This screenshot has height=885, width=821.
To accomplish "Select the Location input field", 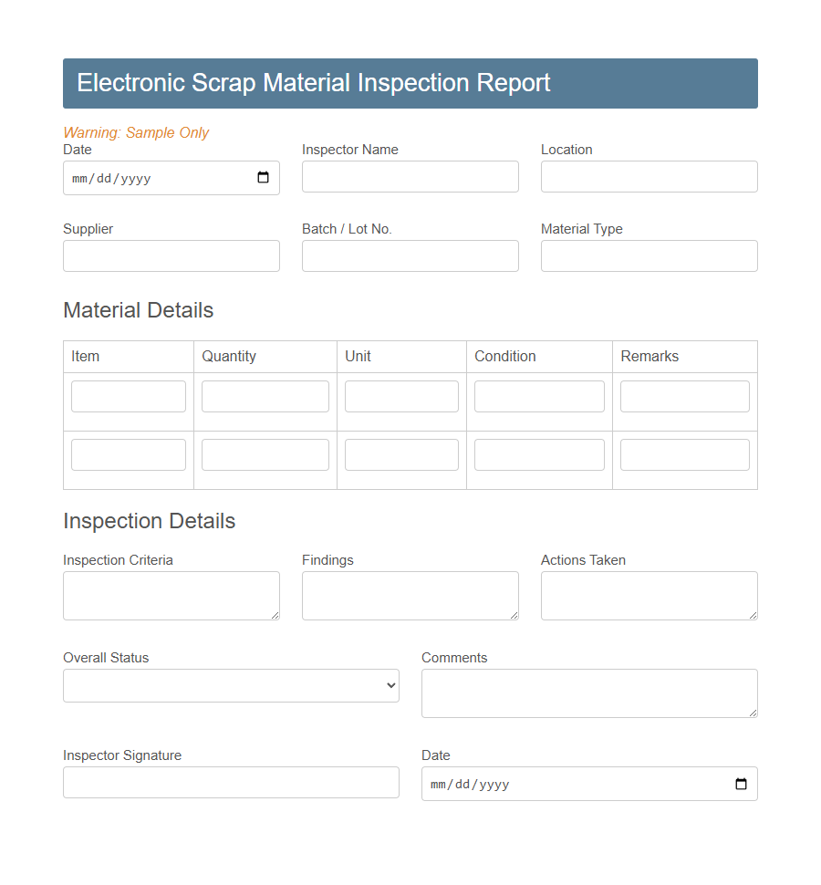I will point(649,176).
